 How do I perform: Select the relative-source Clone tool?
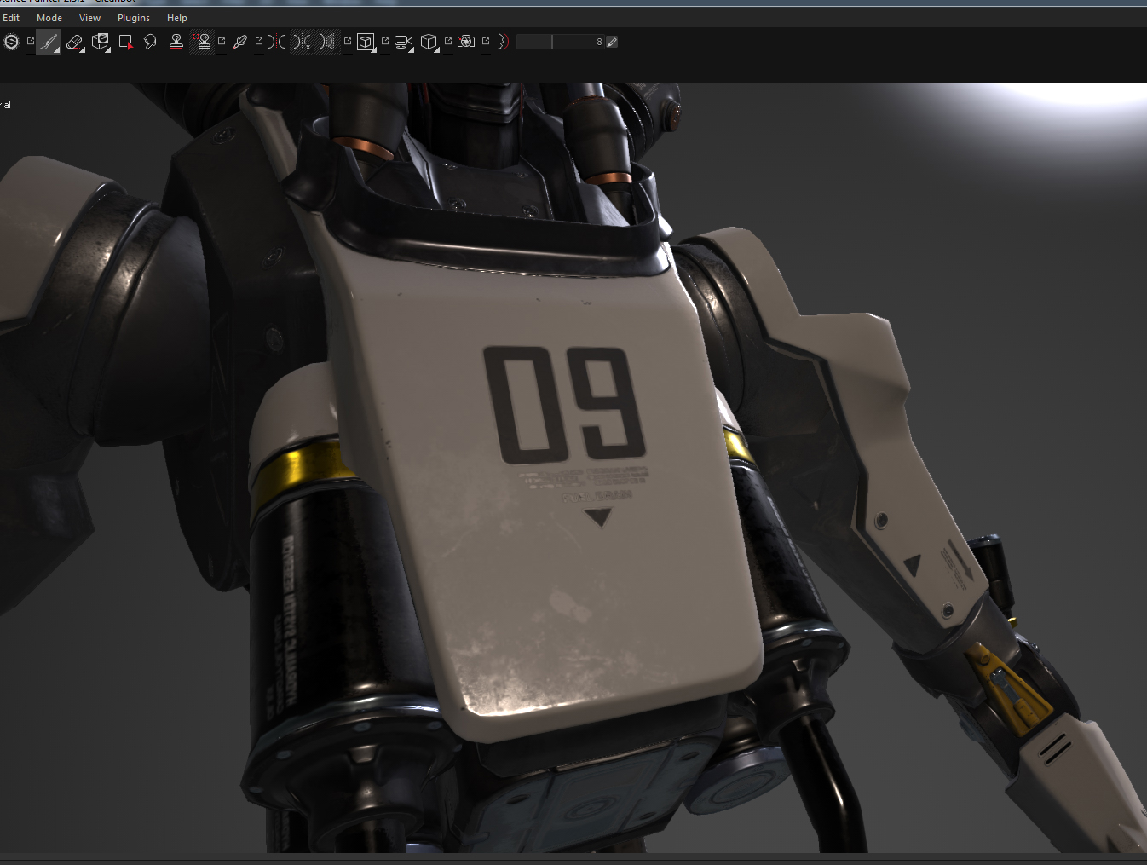[203, 42]
